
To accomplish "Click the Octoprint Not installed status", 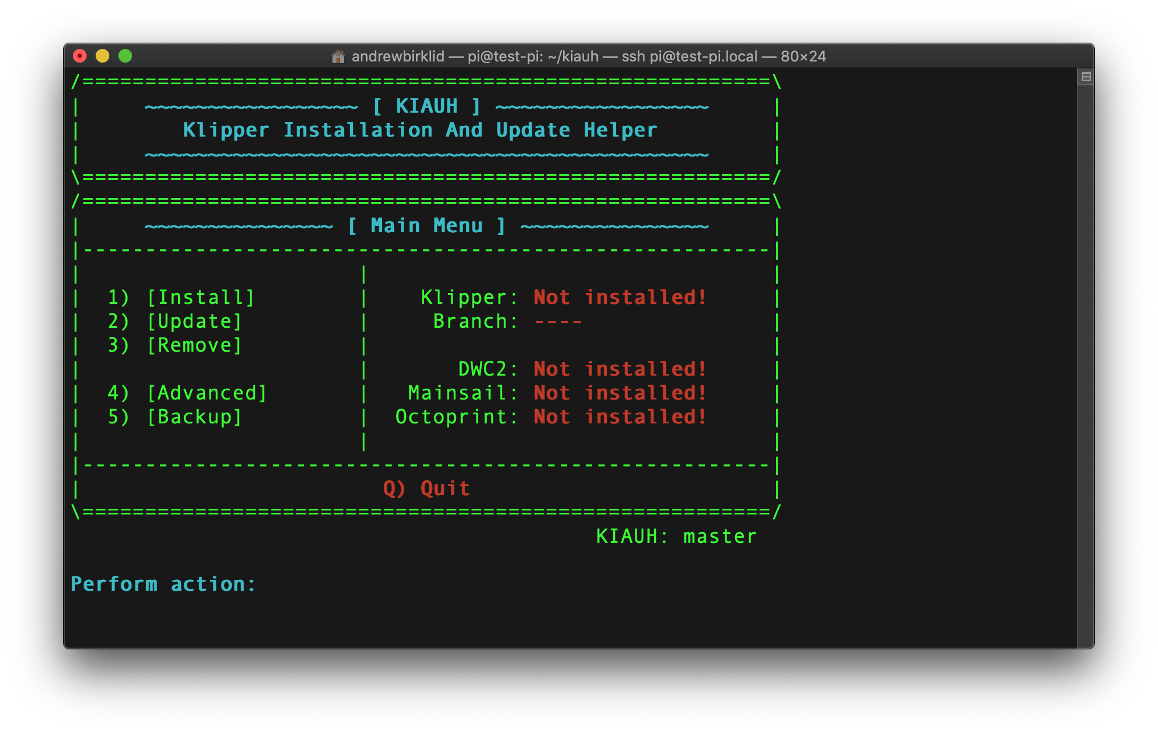I will 620,417.
